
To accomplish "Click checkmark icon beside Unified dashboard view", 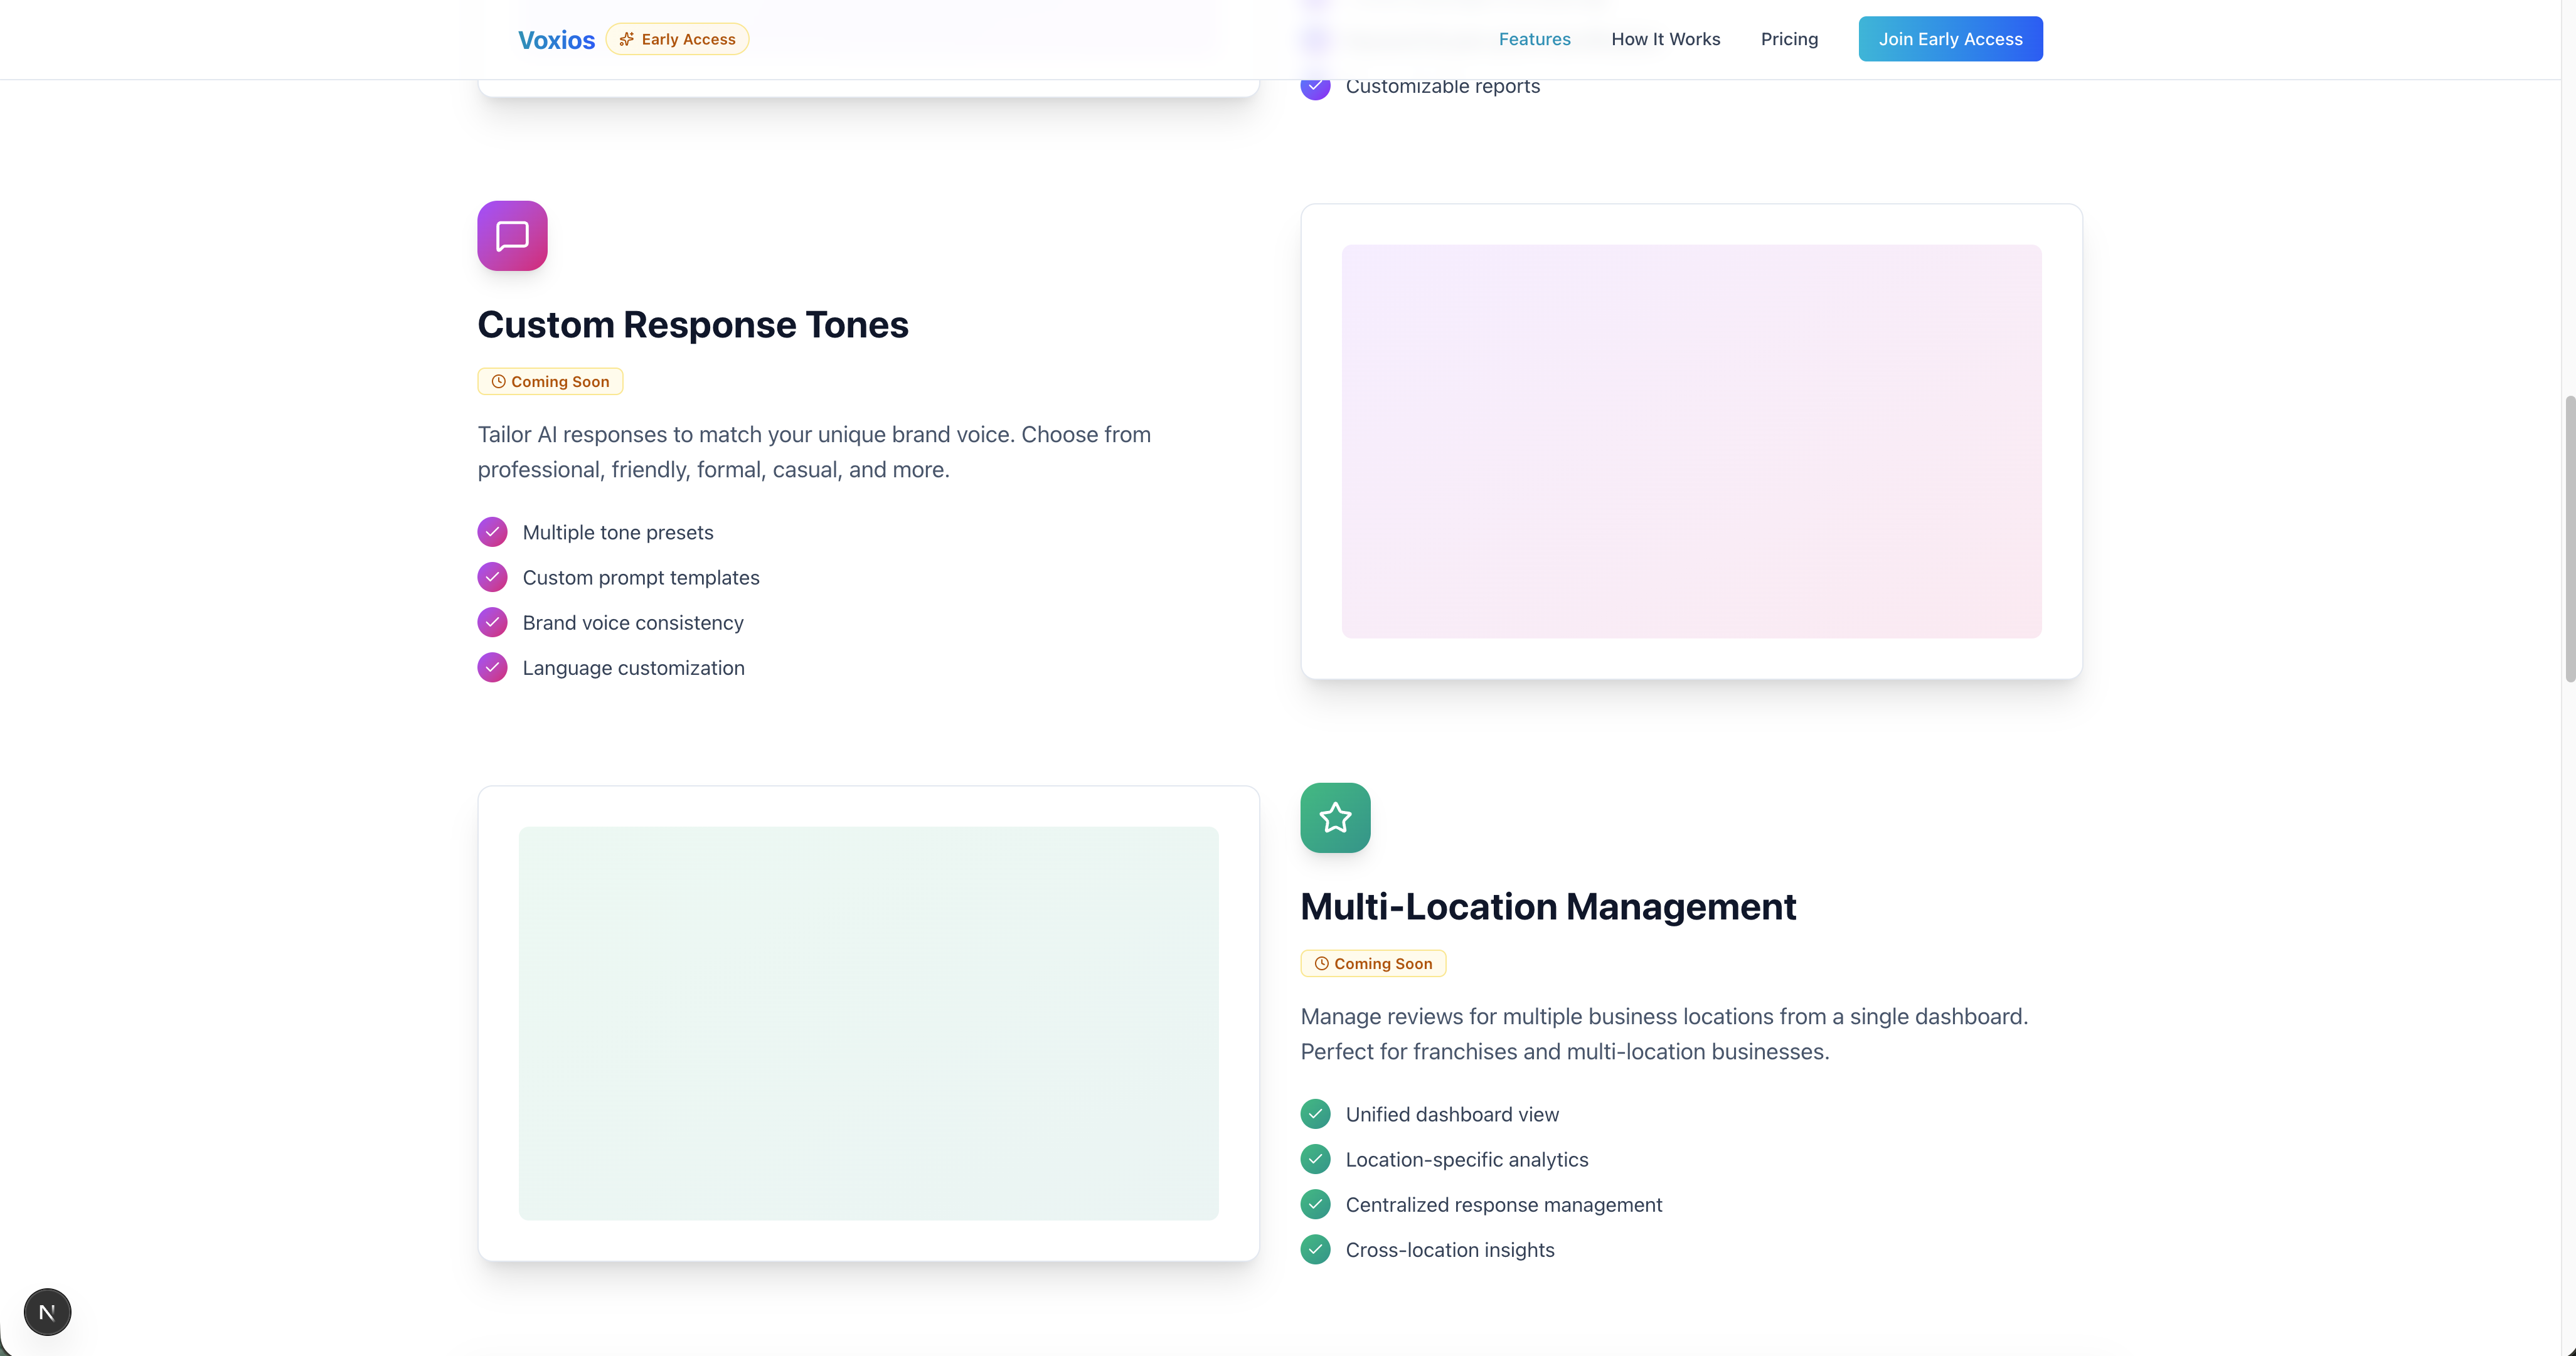I will pyautogui.click(x=1315, y=1114).
